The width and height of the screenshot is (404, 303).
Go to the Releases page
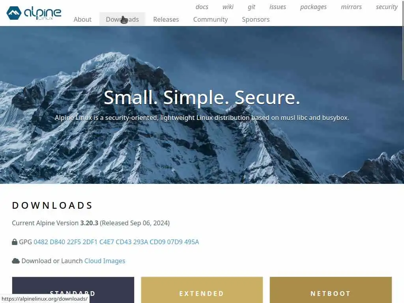[166, 19]
